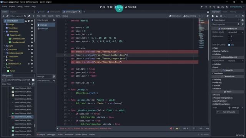Instantiate a child scene via the link icon
Viewport: 246px width, 138px height.
click(7, 16)
